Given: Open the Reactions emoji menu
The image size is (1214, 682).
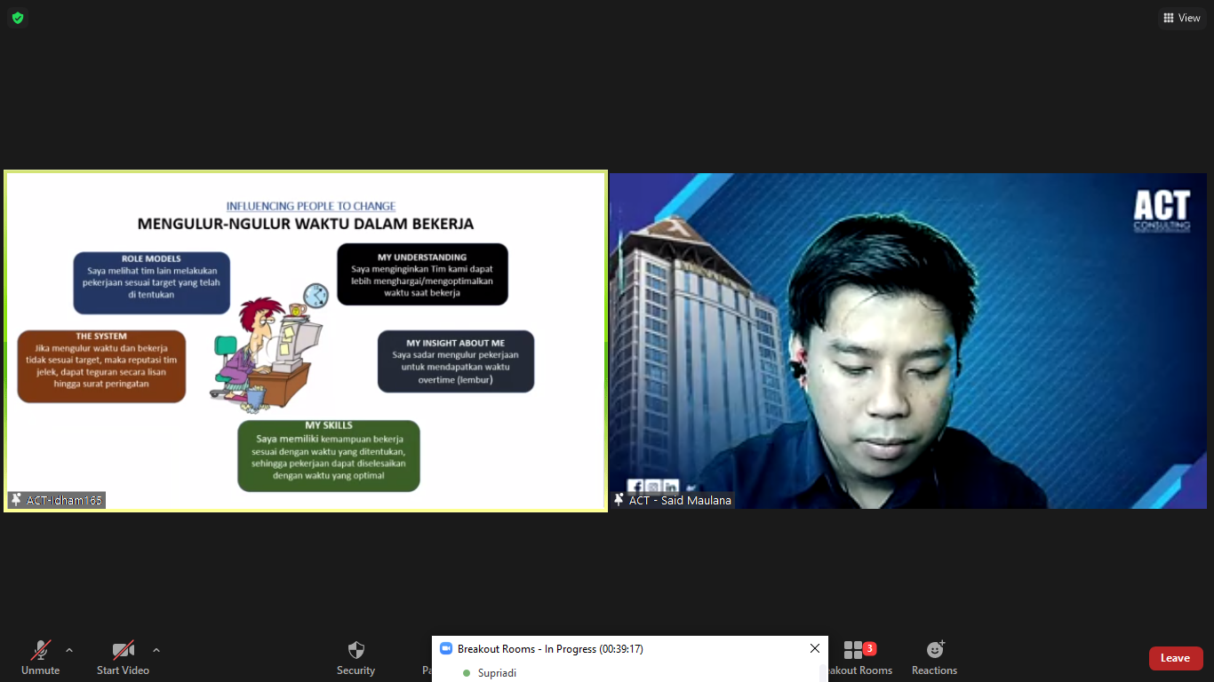Looking at the screenshot, I should (934, 657).
